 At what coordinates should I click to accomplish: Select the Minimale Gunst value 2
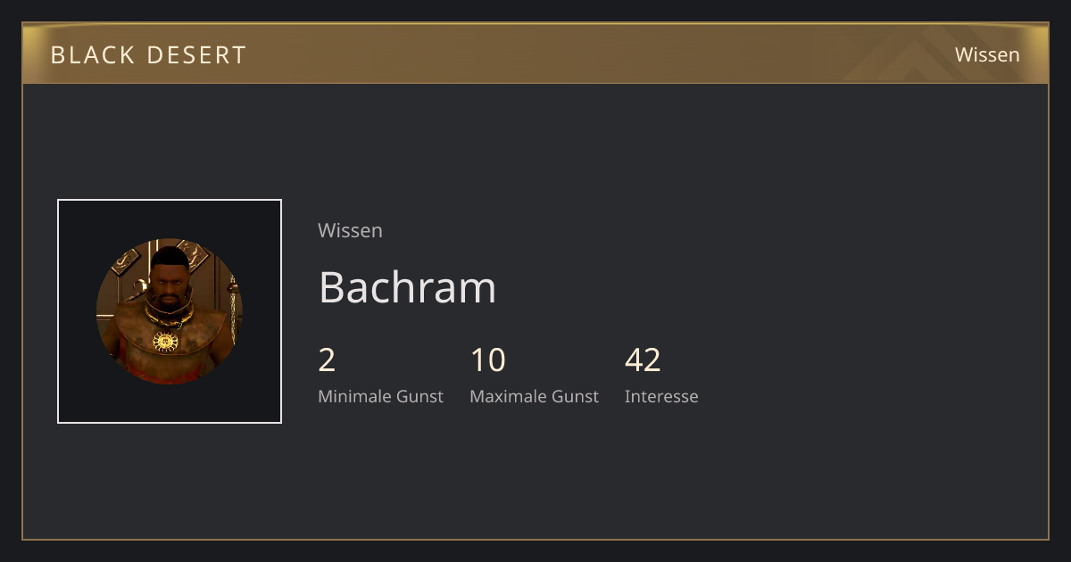[x=327, y=360]
